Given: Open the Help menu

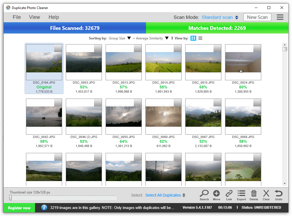Looking at the screenshot, I should (54, 17).
